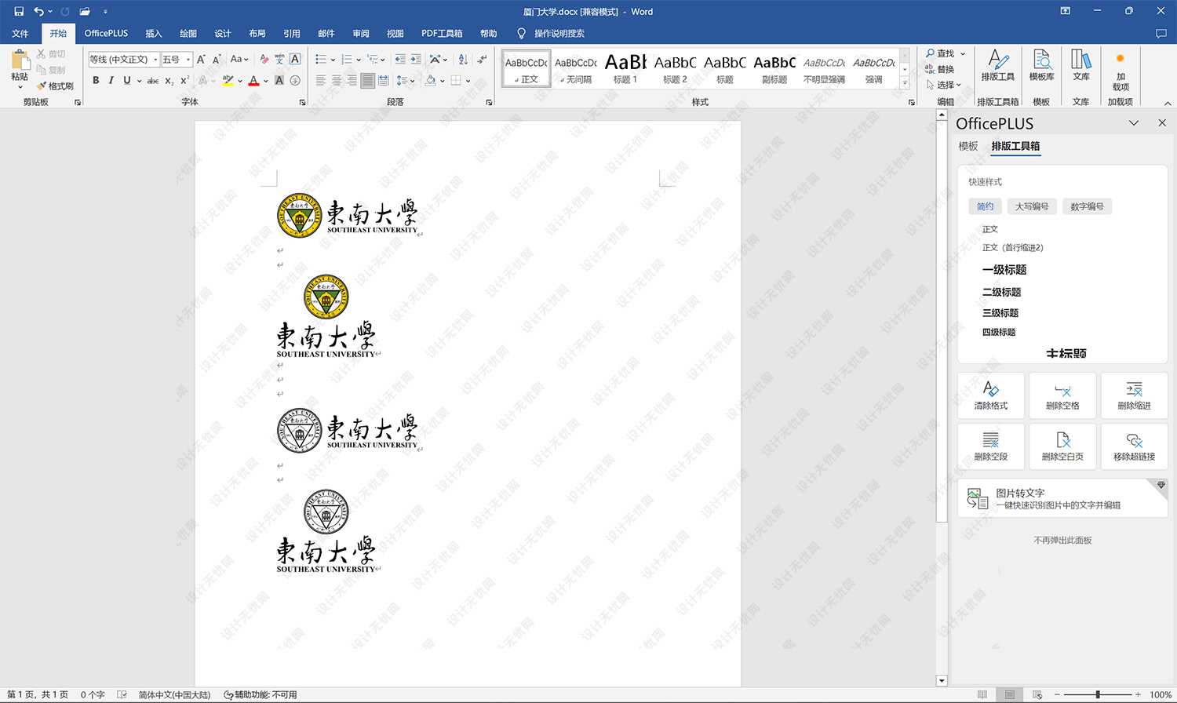The width and height of the screenshot is (1177, 703).
Task: Click the 模板库 ribbon icon
Action: pyautogui.click(x=1041, y=66)
